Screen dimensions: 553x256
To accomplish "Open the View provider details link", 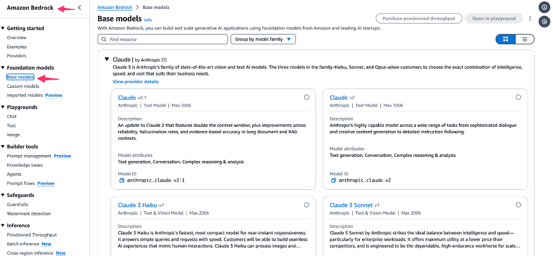I will point(135,81).
